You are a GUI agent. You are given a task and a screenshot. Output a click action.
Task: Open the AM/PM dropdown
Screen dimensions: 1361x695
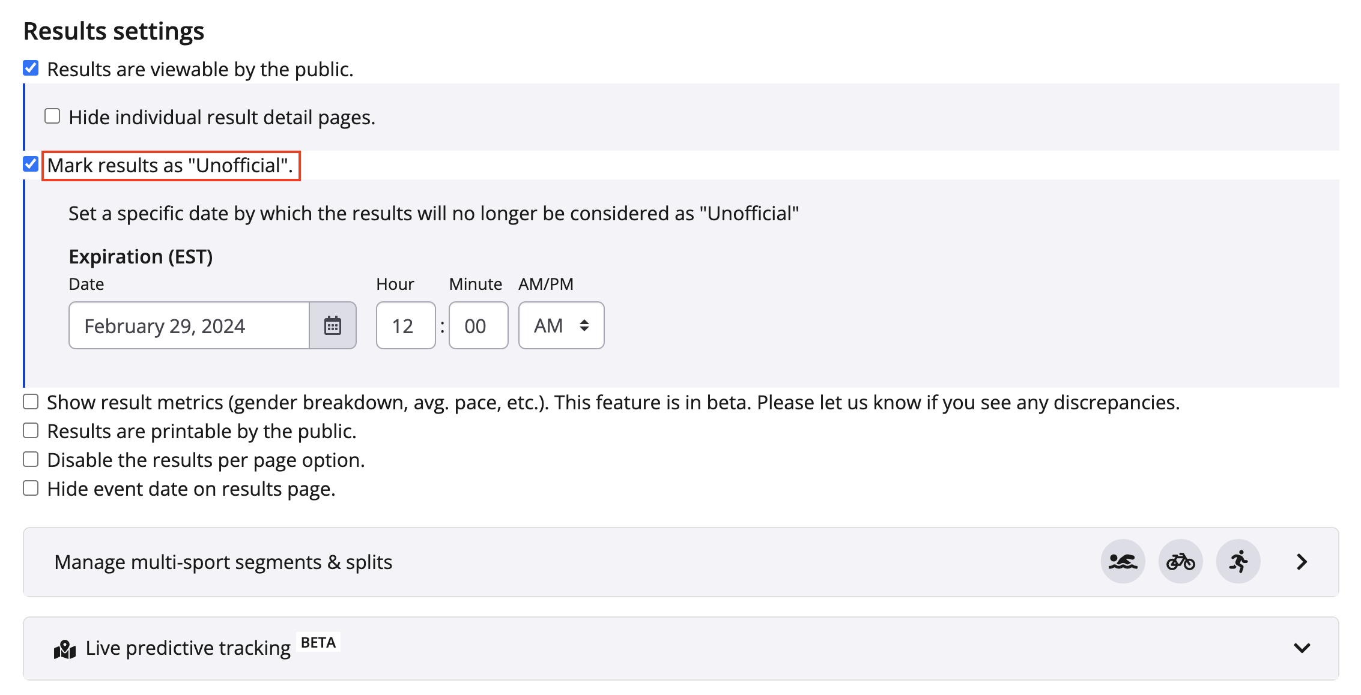coord(560,325)
